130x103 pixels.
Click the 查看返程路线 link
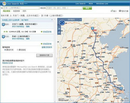tap(47, 47)
